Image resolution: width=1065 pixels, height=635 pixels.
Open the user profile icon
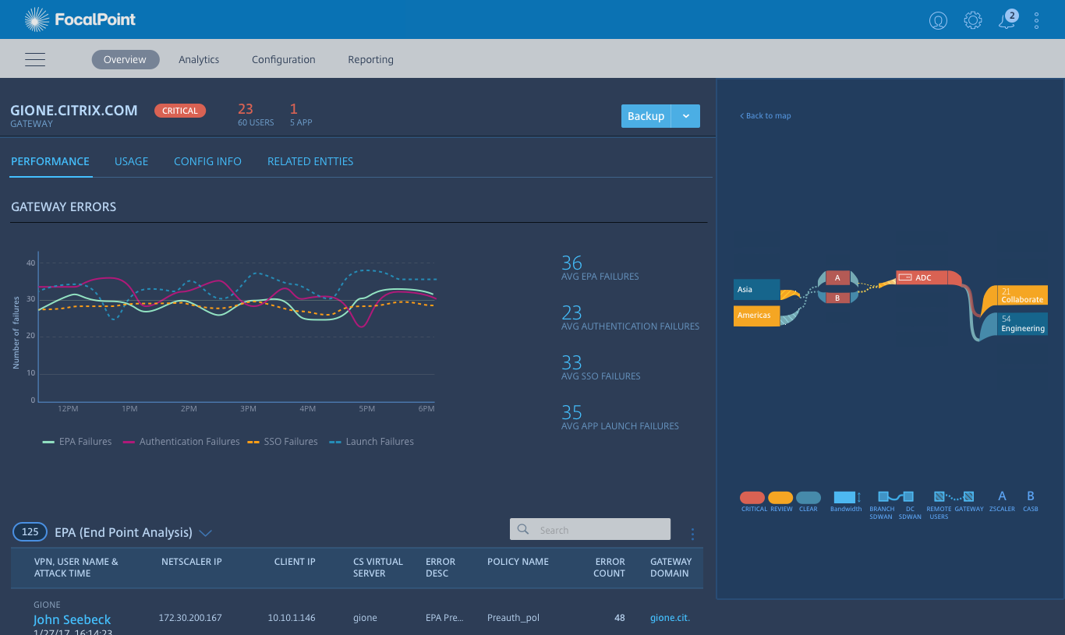[x=938, y=20]
